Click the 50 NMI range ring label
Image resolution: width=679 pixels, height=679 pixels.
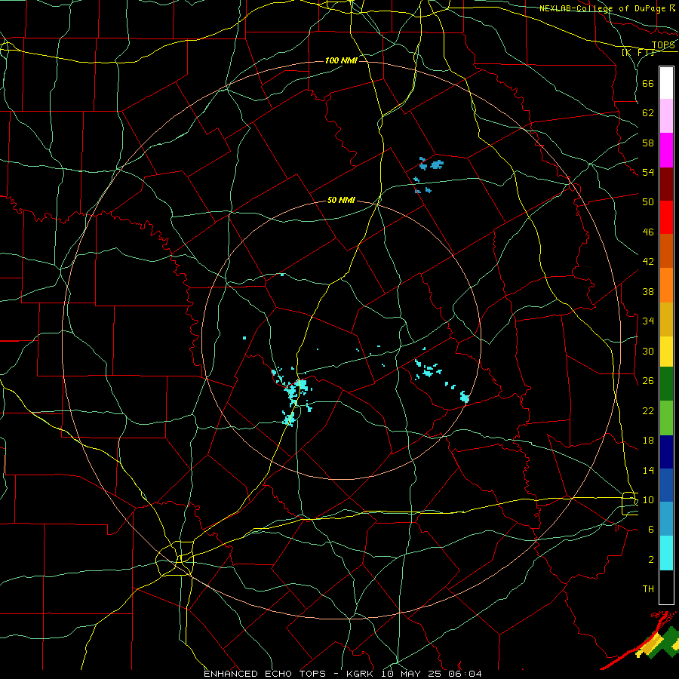341,200
